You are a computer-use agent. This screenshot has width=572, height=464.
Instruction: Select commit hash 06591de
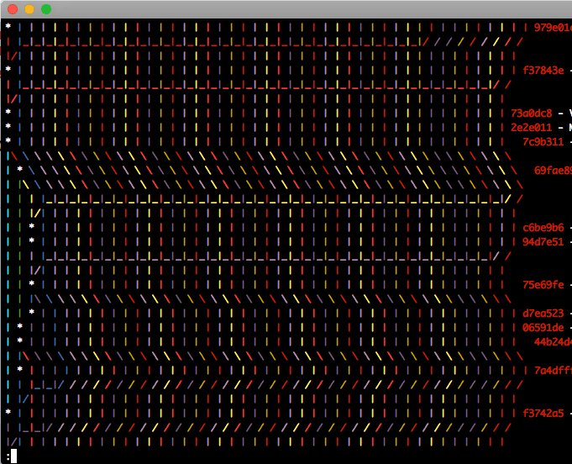[543, 328]
